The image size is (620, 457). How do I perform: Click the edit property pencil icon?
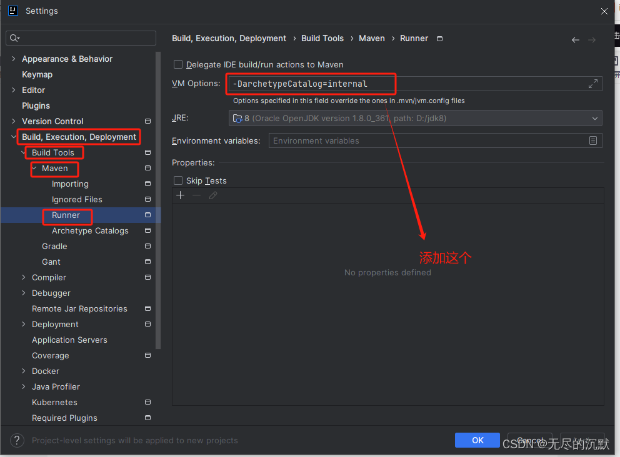(x=213, y=195)
